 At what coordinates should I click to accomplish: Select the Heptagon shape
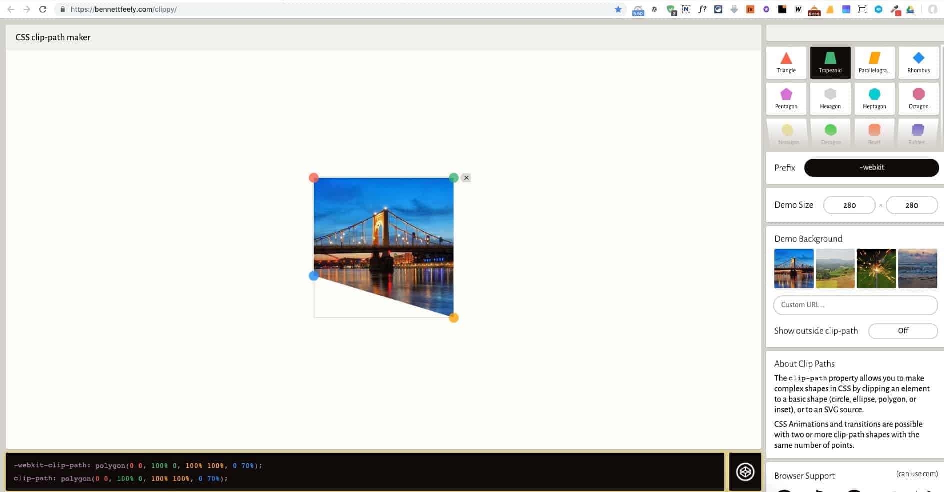[x=874, y=98]
